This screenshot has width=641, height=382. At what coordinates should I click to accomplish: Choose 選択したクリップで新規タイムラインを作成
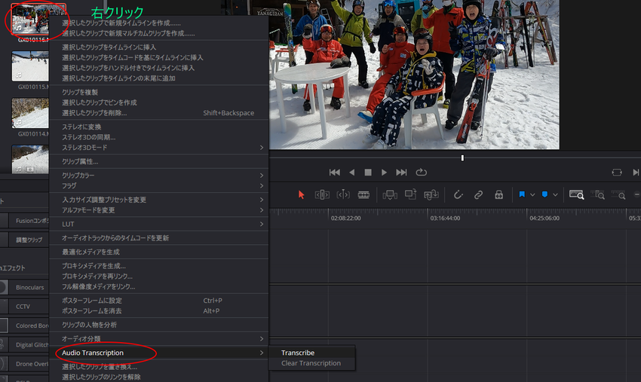pos(159,23)
